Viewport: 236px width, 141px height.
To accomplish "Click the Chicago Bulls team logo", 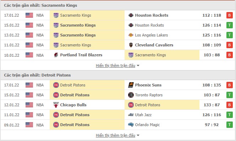I will tap(56, 105).
